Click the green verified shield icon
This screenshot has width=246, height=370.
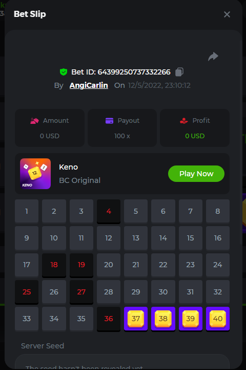(64, 72)
